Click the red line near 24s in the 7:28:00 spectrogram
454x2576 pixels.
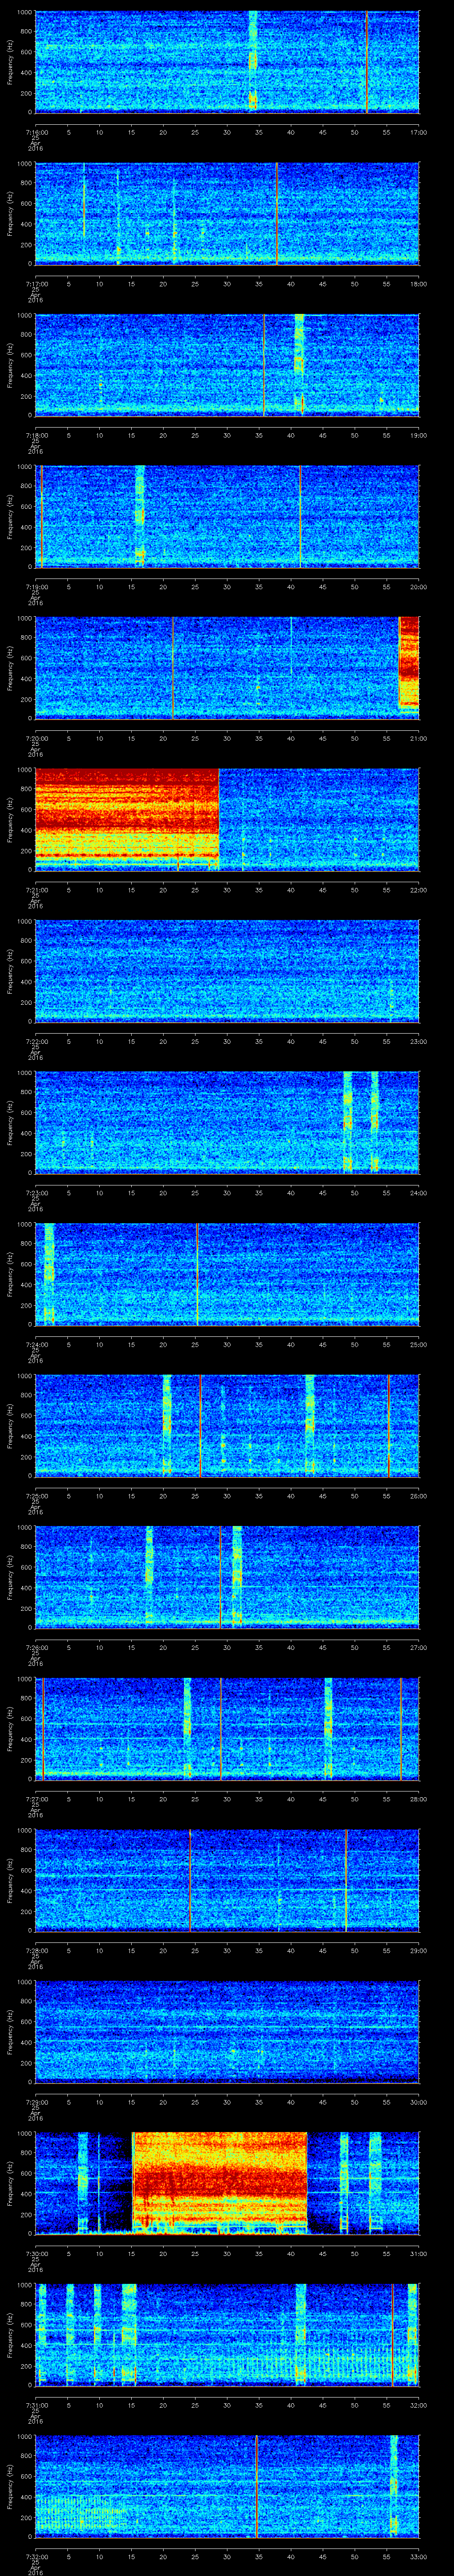(190, 1879)
